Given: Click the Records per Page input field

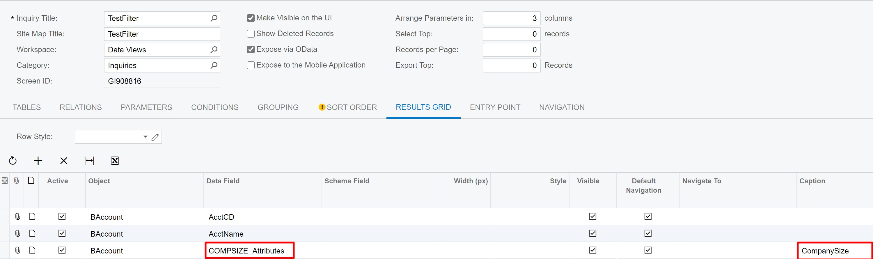Looking at the screenshot, I should (512, 50).
